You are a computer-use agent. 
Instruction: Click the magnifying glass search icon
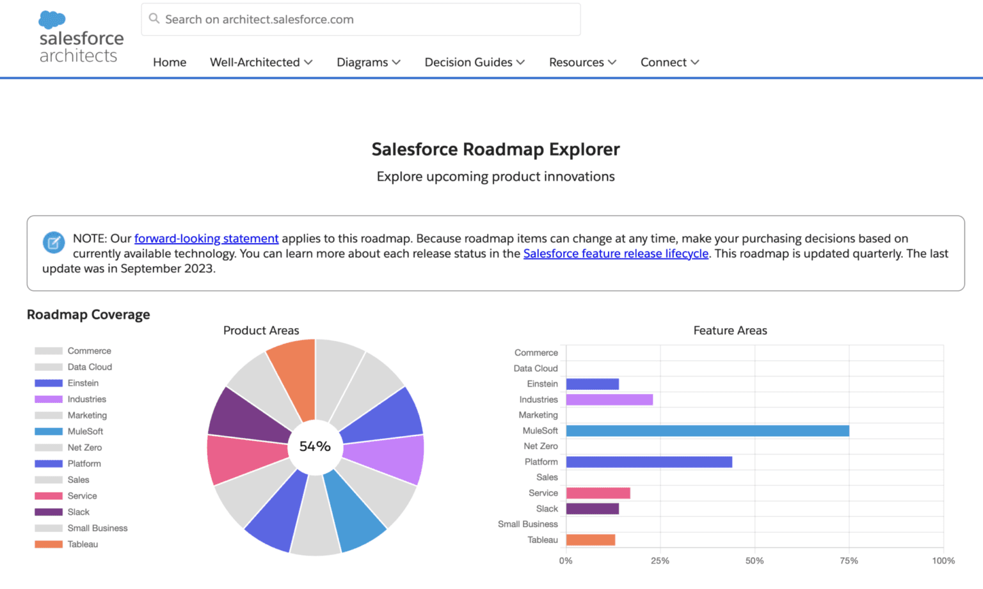coord(154,19)
